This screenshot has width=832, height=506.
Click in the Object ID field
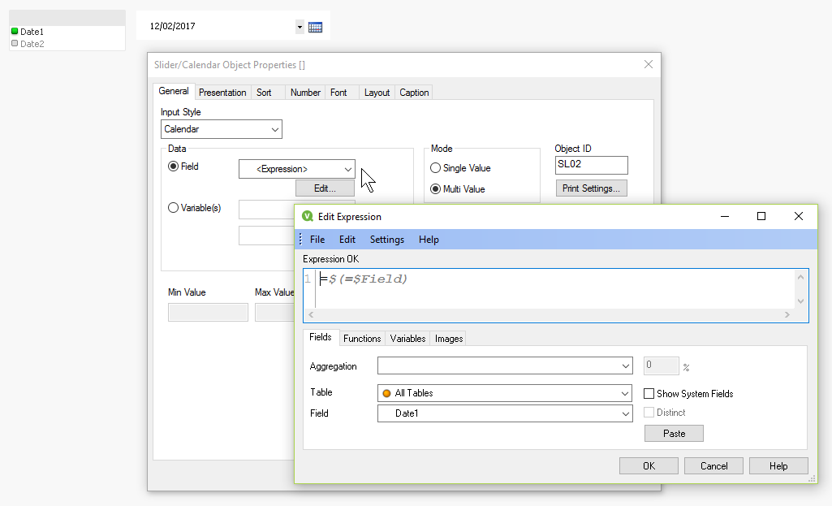[x=591, y=165]
